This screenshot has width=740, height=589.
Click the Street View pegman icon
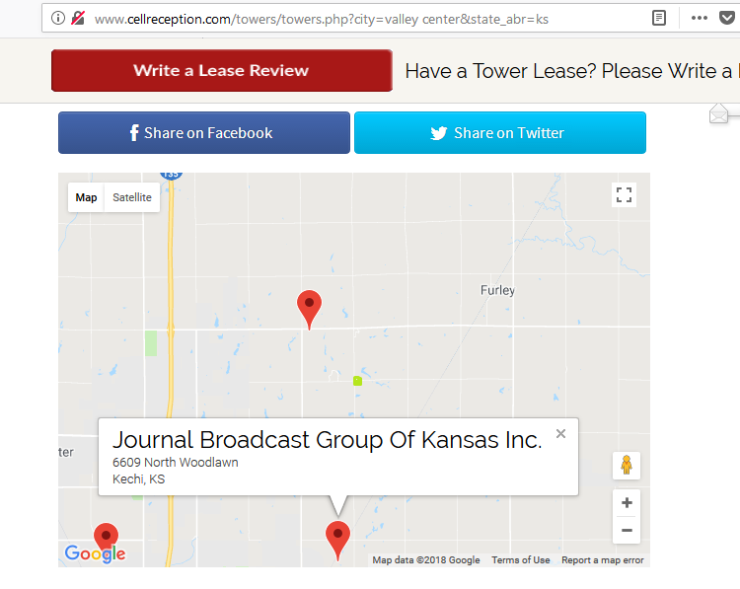[626, 465]
